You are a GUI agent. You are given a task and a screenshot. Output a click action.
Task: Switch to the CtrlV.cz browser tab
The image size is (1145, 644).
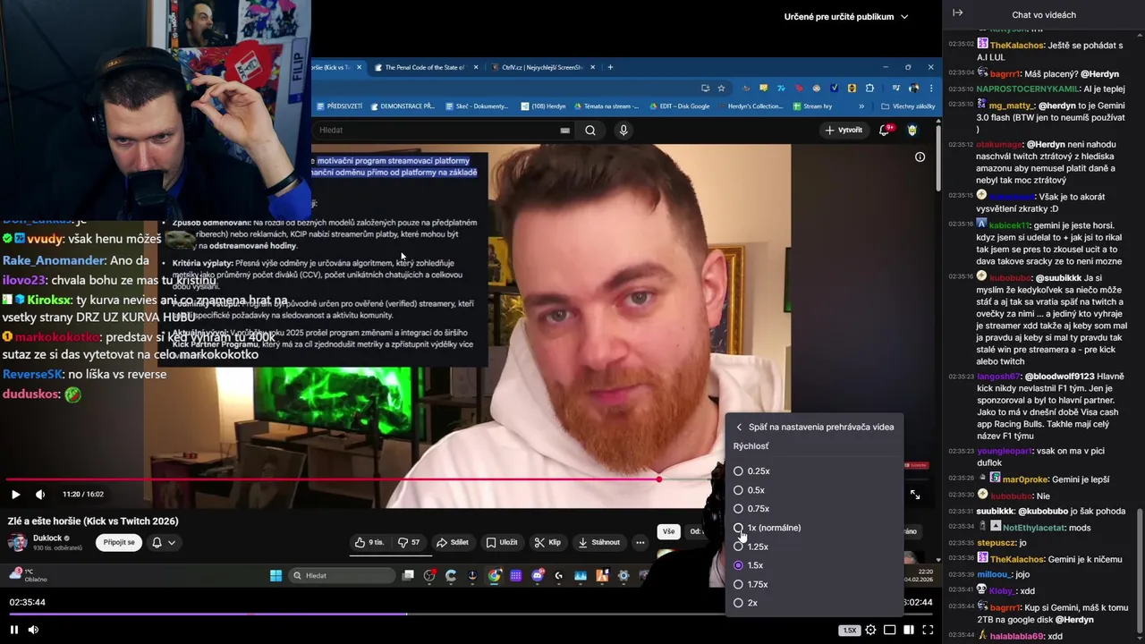click(x=542, y=67)
